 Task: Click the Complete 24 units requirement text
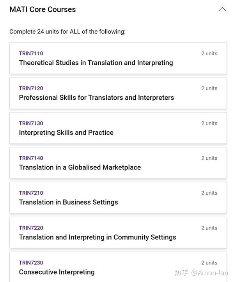click(x=67, y=32)
